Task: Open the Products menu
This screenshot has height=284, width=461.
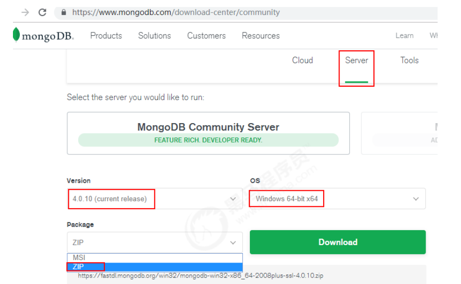Action: [106, 35]
